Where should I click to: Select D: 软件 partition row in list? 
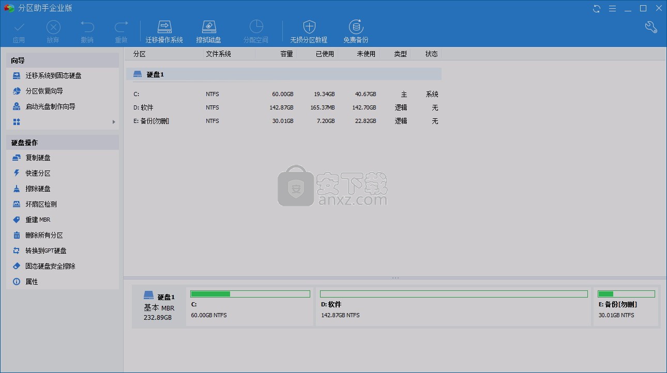pos(284,107)
